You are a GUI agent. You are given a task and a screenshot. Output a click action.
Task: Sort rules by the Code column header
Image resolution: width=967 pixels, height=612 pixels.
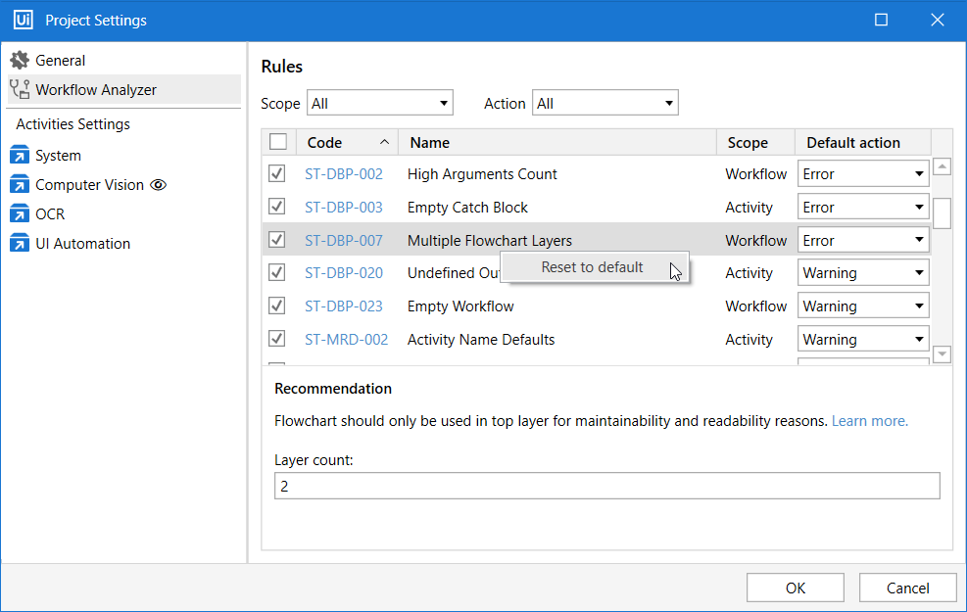pyautogui.click(x=346, y=143)
